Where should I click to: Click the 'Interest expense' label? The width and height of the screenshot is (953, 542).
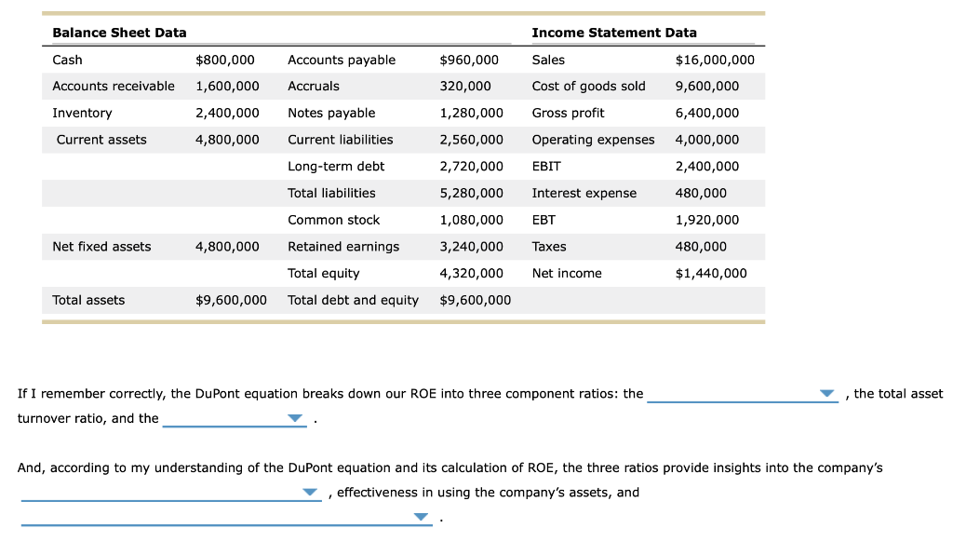pos(584,194)
